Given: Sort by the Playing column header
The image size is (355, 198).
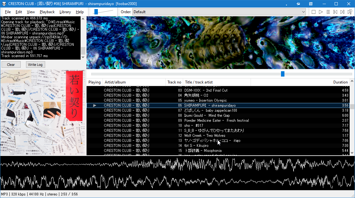Looking at the screenshot, I should pos(95,82).
